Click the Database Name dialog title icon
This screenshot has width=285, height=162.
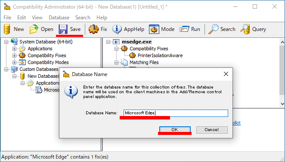[66, 74]
